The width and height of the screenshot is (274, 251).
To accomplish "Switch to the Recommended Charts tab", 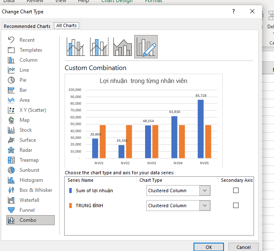I will 27,26.
